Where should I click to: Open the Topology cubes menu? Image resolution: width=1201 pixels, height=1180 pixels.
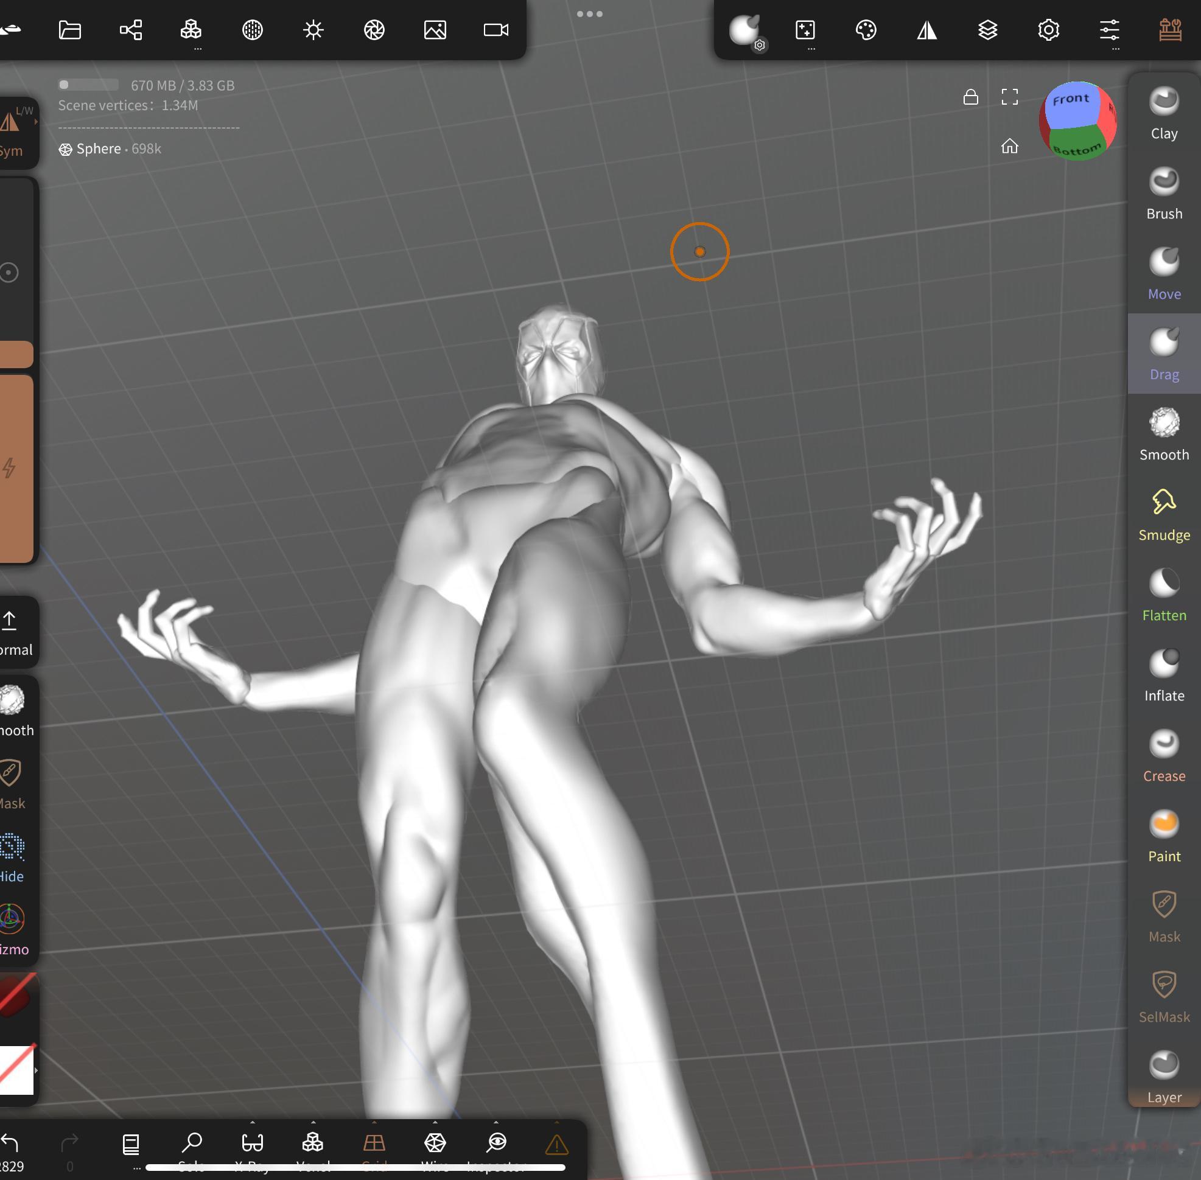point(191,30)
